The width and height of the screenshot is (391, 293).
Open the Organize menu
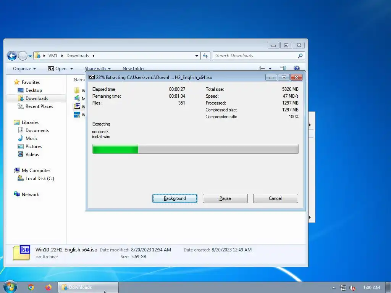click(x=24, y=69)
